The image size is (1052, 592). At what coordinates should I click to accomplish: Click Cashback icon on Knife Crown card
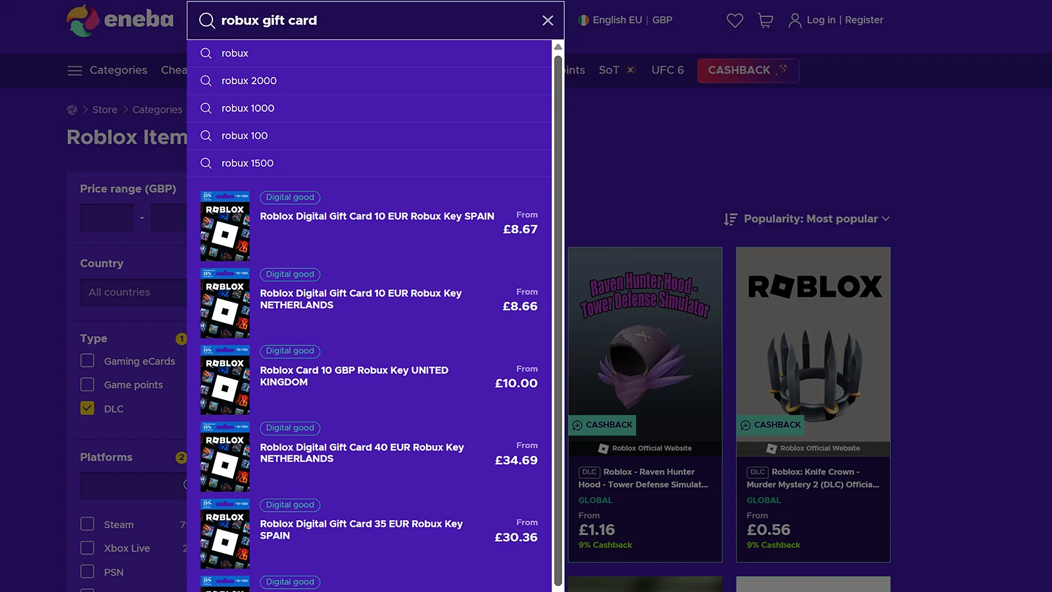(746, 425)
